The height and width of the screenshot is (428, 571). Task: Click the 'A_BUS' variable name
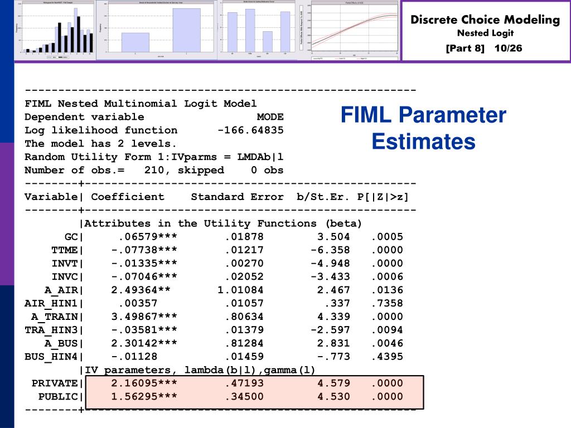[61, 343]
